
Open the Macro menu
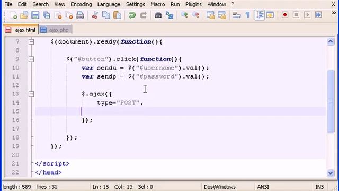pyautogui.click(x=158, y=4)
